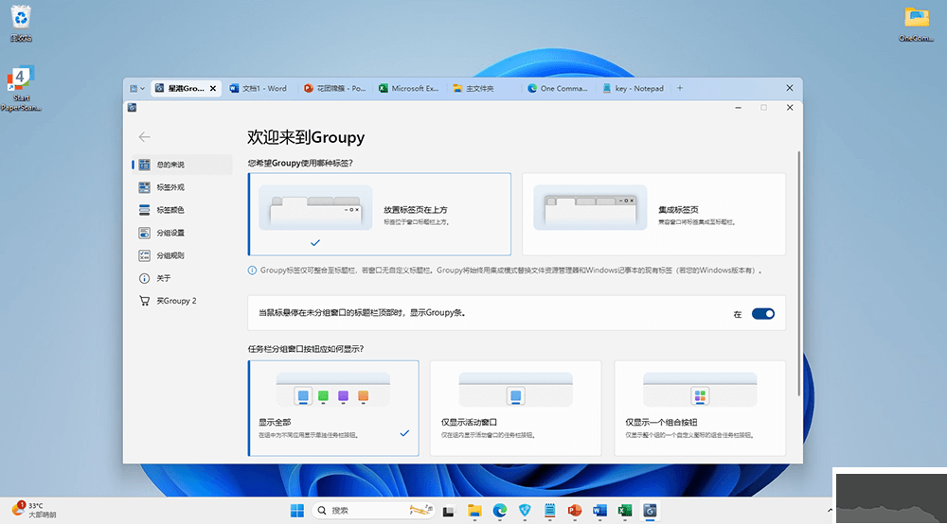947x524 pixels.
Task: Switch to the key - Notepad tab
Action: (633, 89)
